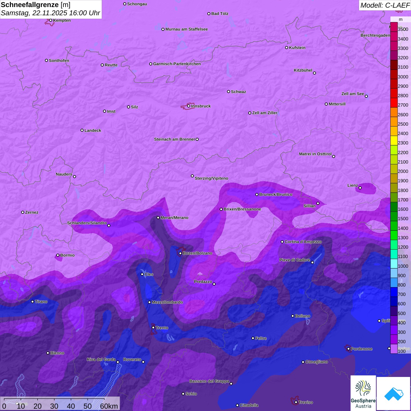Click the 'Sterzing/Vipiteno' label
The height and width of the screenshot is (411, 411).
point(212,178)
